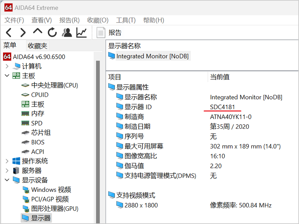Open the 文件(F) menu
This screenshot has height=224, width=299.
pyautogui.click(x=14, y=20)
